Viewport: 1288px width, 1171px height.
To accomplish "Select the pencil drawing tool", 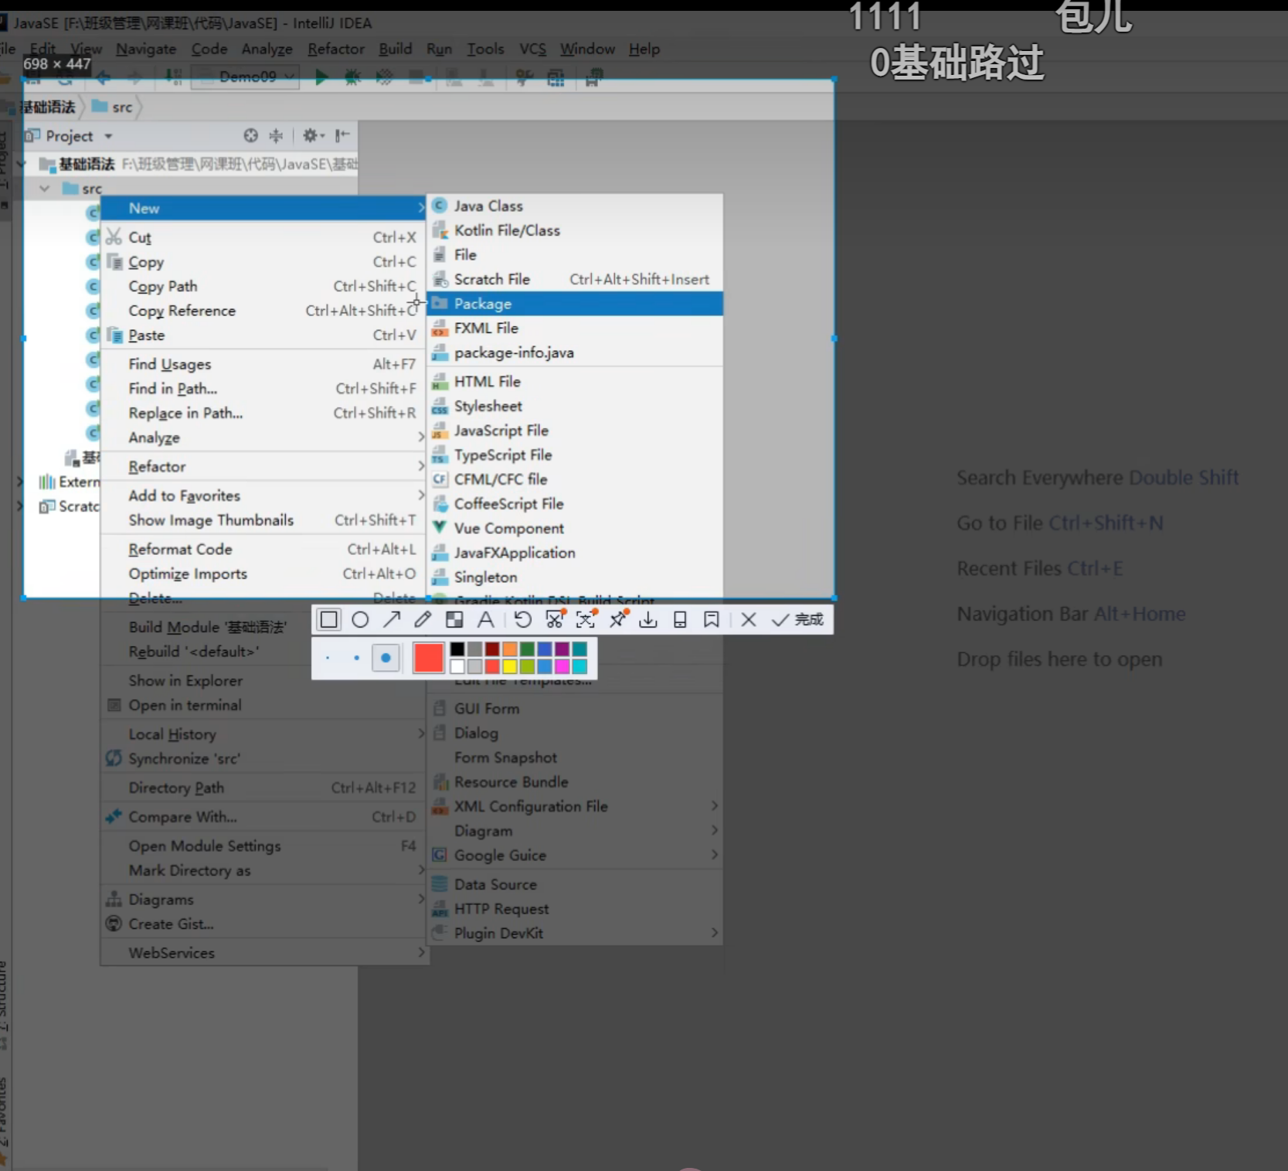I will 423,619.
